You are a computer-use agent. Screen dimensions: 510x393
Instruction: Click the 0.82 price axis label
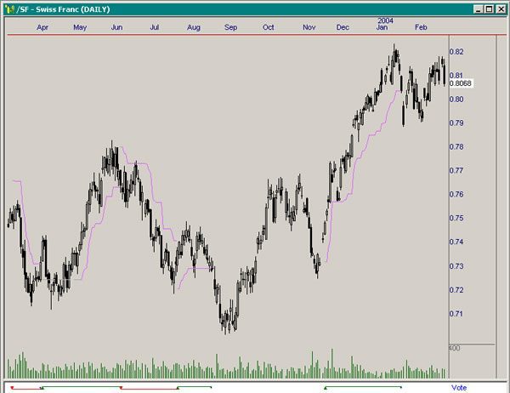(x=456, y=52)
